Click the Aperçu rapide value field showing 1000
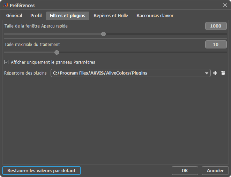 tap(216, 26)
